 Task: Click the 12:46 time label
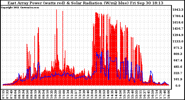coord(88,94)
